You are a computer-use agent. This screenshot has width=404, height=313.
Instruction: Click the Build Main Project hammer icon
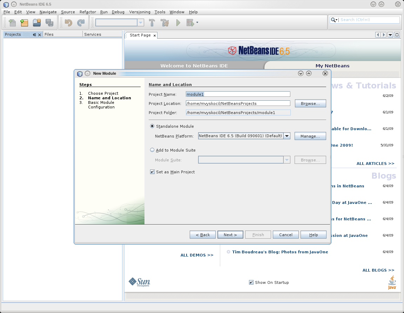152,23
